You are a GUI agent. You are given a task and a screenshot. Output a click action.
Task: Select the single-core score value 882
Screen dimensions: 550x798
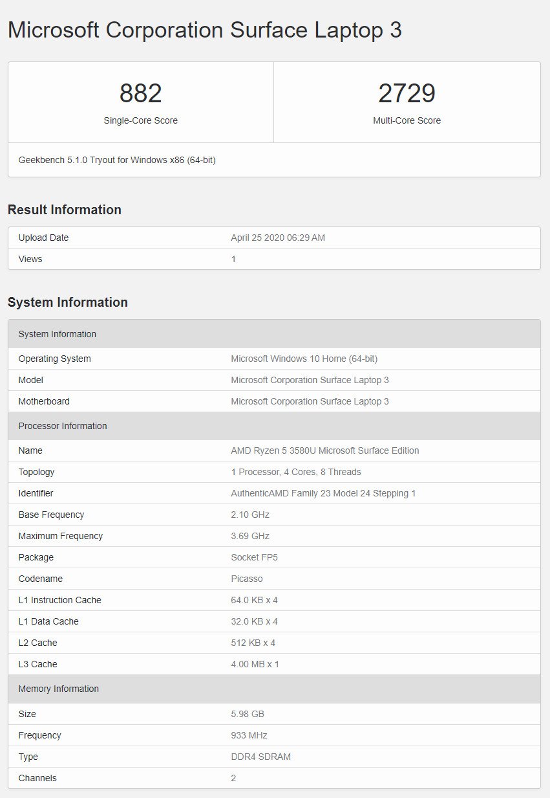point(141,94)
